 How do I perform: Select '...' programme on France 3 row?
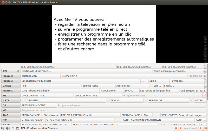145,81
